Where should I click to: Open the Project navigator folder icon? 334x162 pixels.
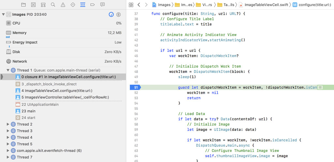pos(23,5)
